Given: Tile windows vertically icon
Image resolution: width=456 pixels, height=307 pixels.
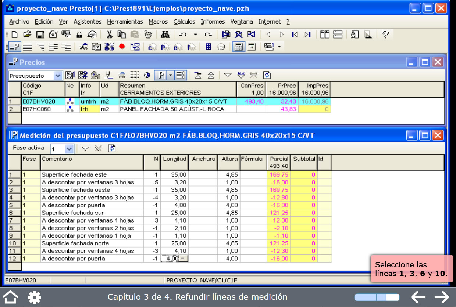Looking at the screenshot, I should [x=325, y=35].
